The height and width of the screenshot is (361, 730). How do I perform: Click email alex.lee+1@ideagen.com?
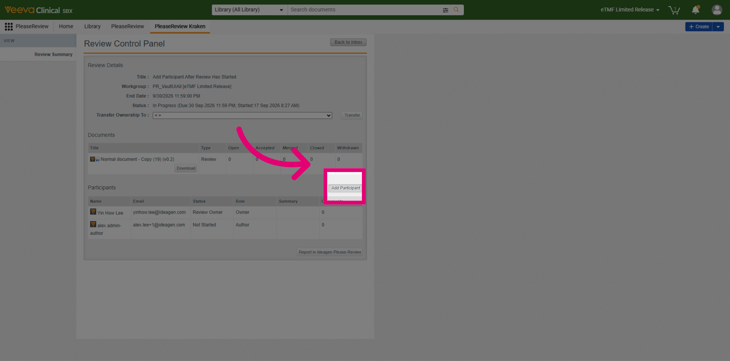[x=159, y=225]
